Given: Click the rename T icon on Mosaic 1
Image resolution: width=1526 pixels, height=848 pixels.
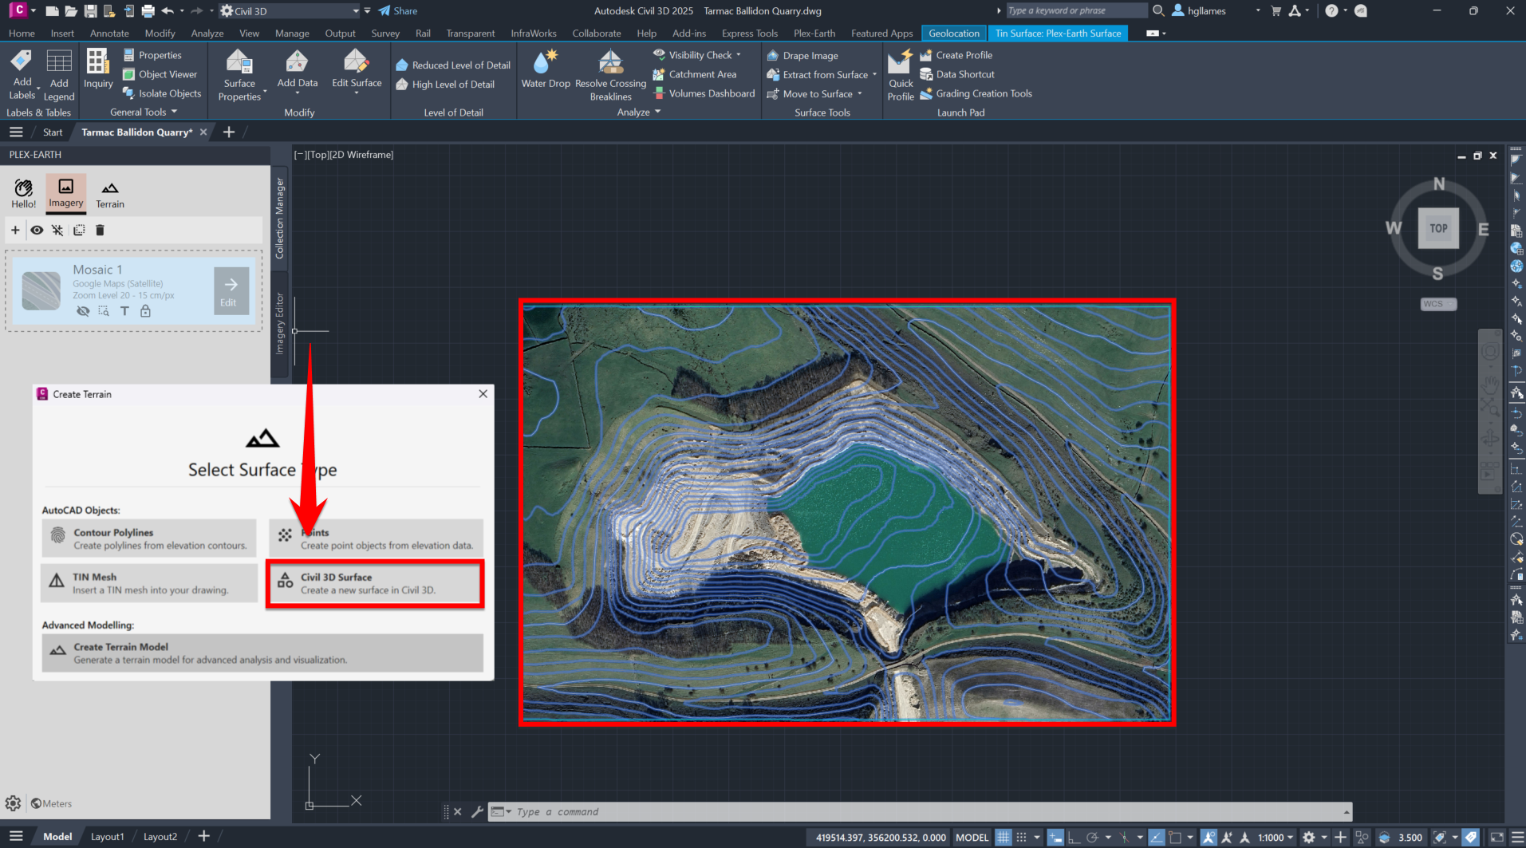Looking at the screenshot, I should pyautogui.click(x=124, y=311).
